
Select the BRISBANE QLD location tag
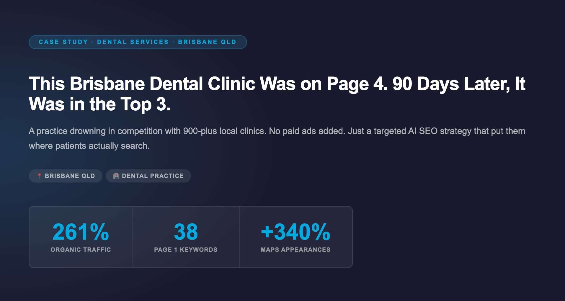pyautogui.click(x=70, y=176)
